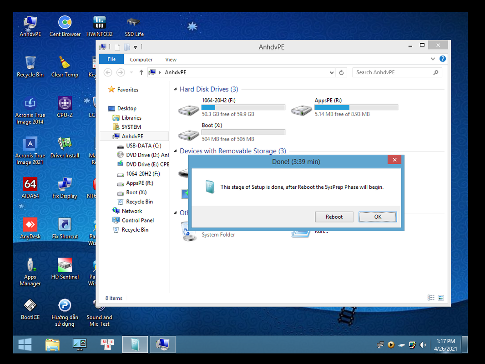Launch Cent Browser from desktop
The width and height of the screenshot is (485, 364).
pos(65,26)
